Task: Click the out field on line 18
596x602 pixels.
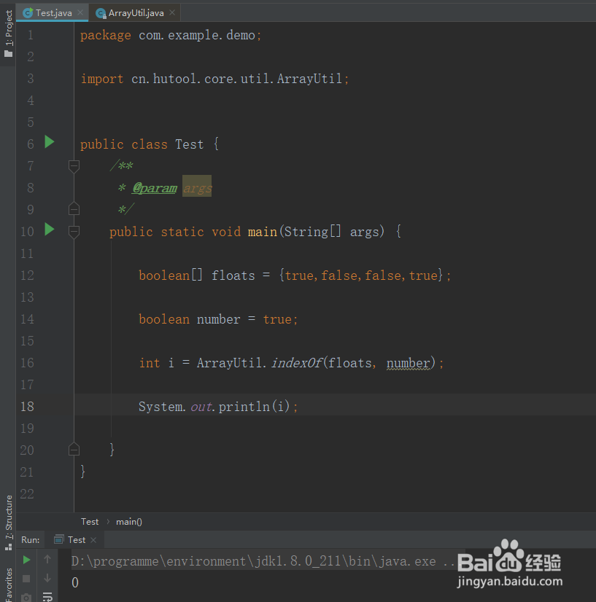Action: (201, 407)
